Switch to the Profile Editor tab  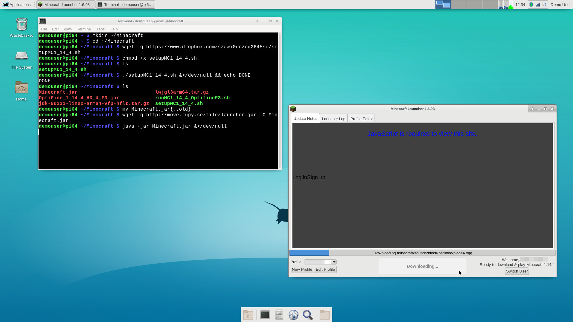(x=361, y=119)
